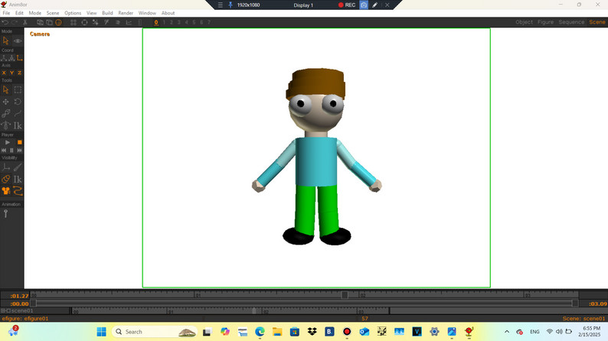Image resolution: width=608 pixels, height=341 pixels.
Task: Open the Build menu
Action: click(x=107, y=13)
